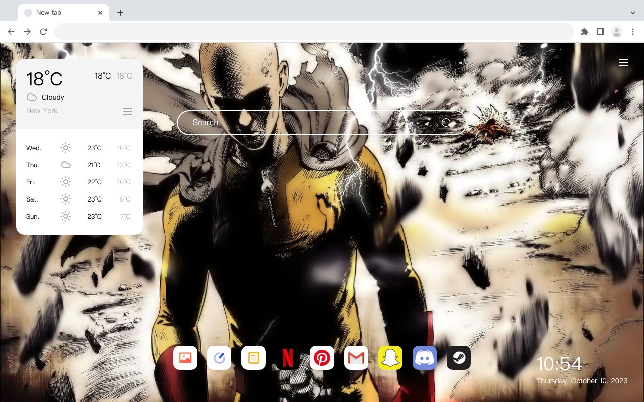
Task: Click the sun icon for Fri.
Action: pyautogui.click(x=66, y=182)
